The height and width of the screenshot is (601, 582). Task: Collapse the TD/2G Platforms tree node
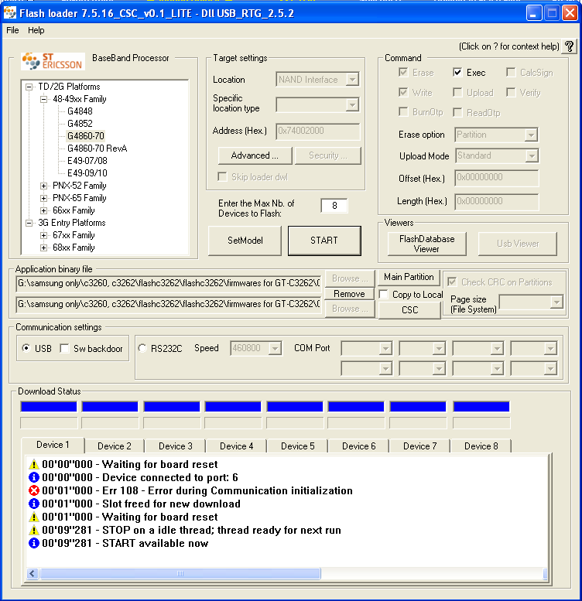point(29,87)
